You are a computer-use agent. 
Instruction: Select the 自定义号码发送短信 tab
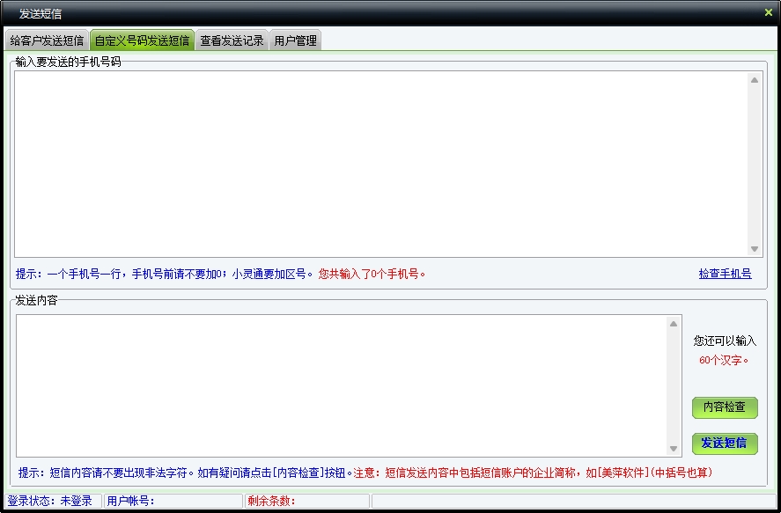click(x=142, y=40)
